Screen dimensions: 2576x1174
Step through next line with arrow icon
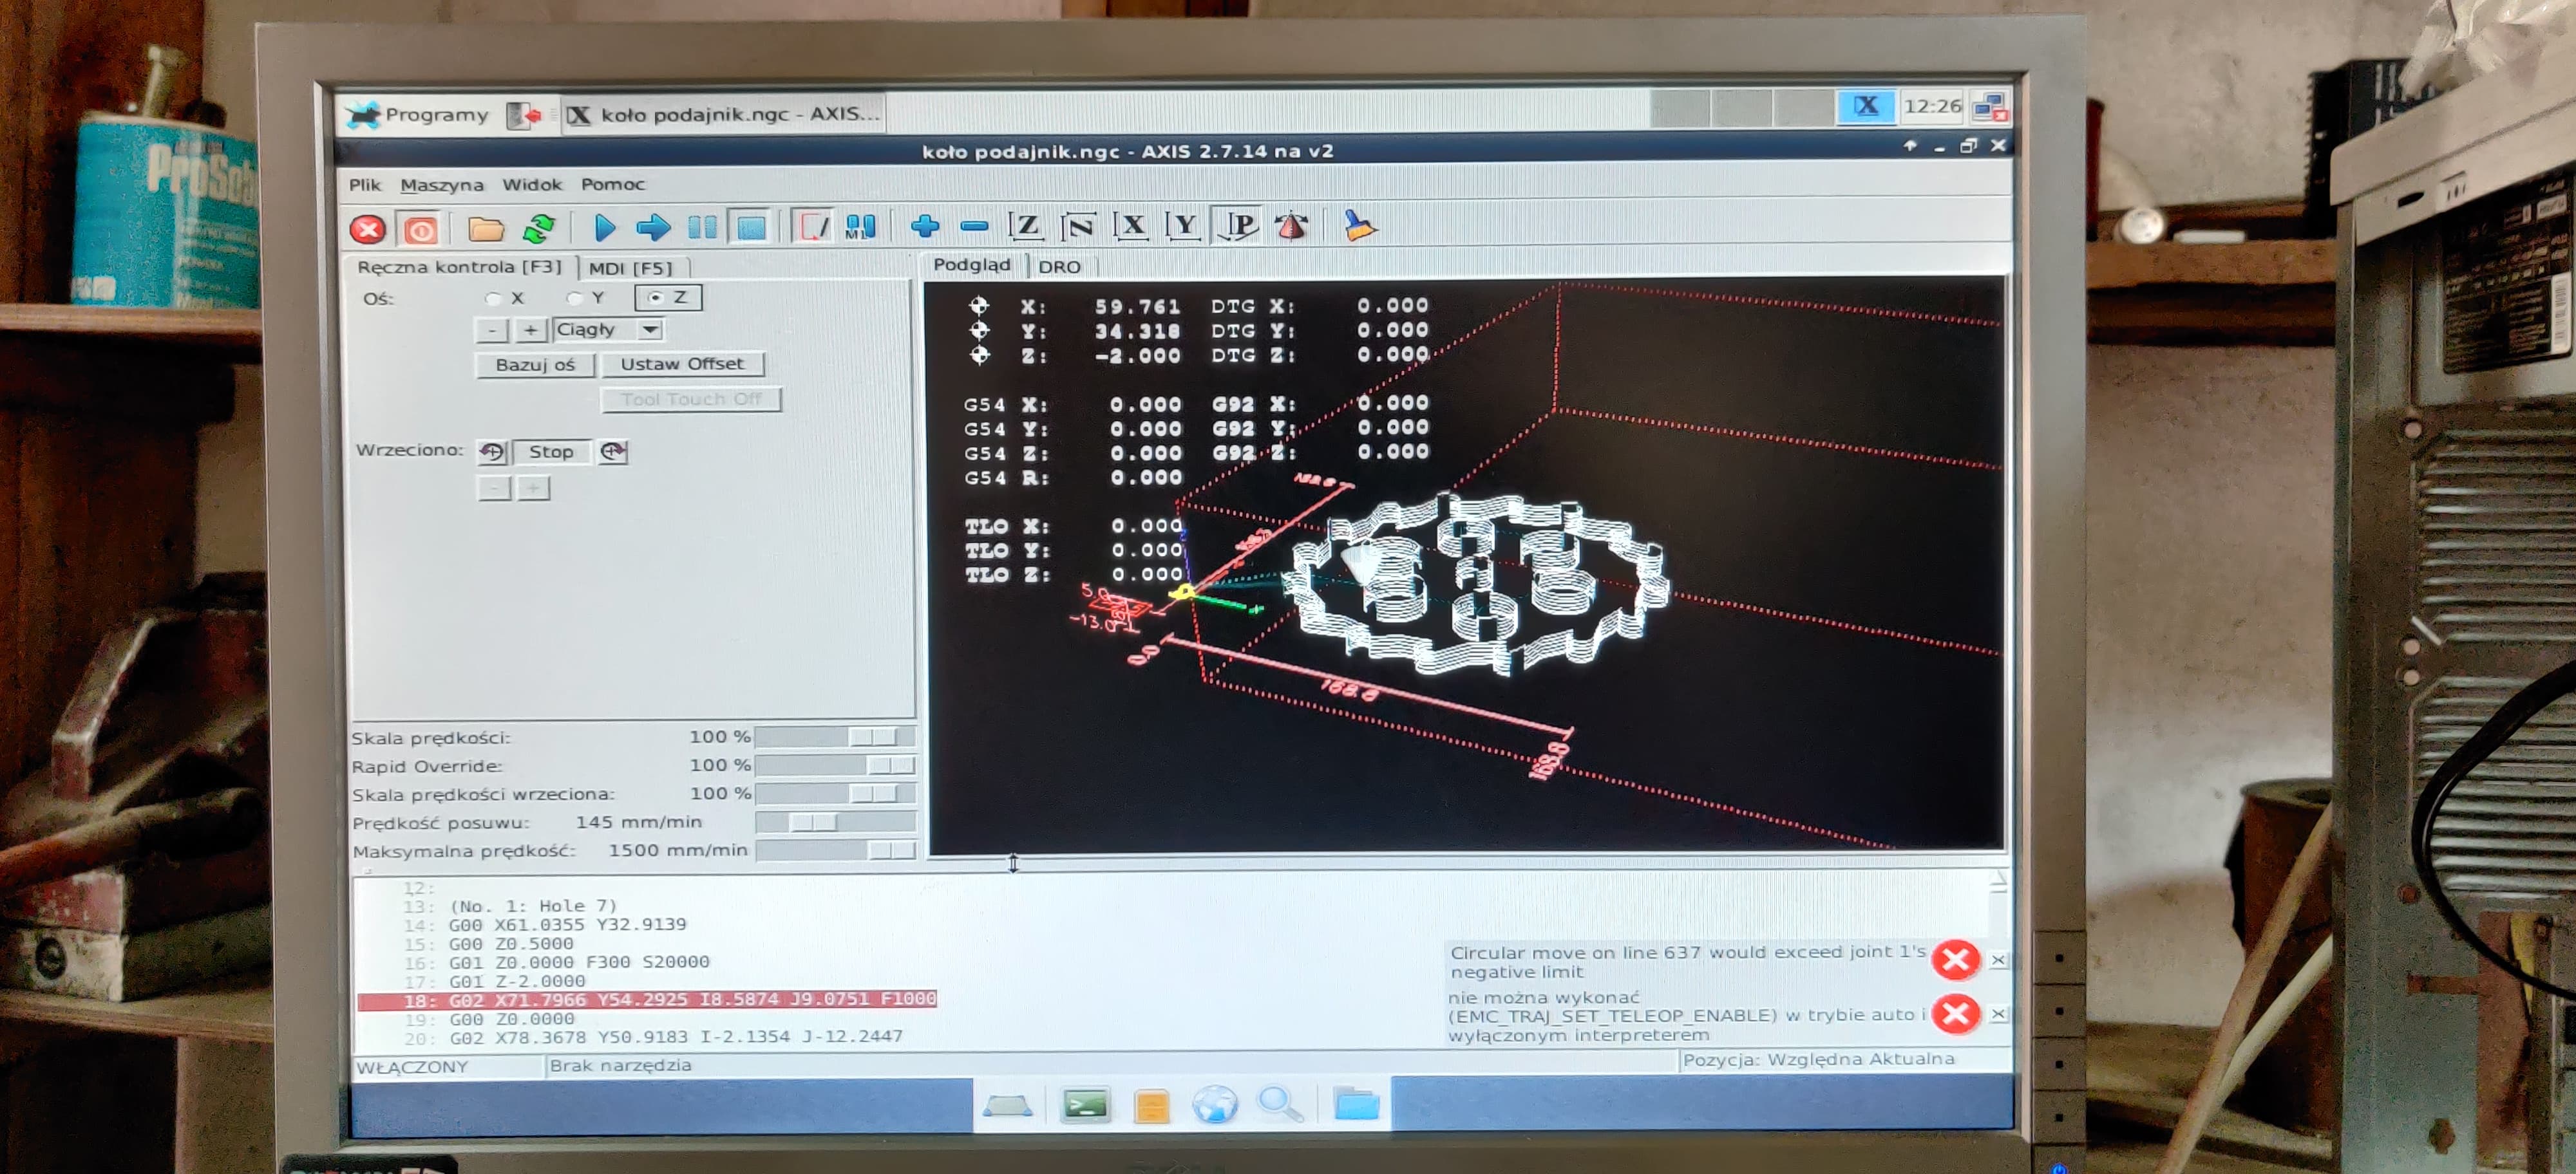click(653, 228)
